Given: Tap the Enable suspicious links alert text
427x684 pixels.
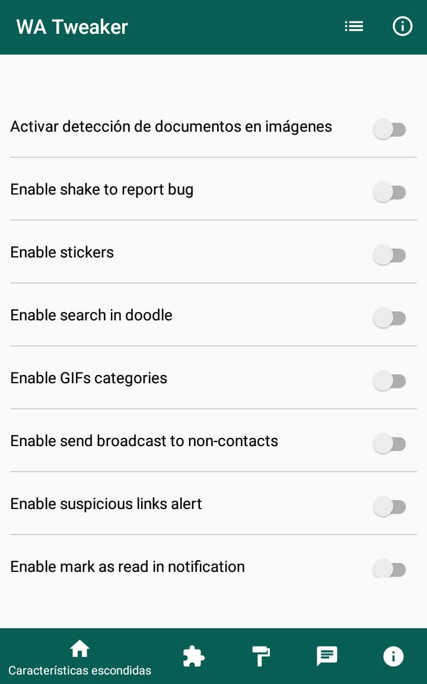Looking at the screenshot, I should click(106, 504).
